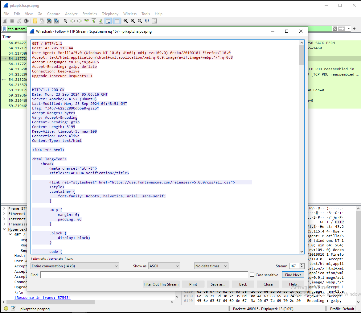Apply display filter arrow icon
Viewport: 361px width, 313px height.
pos(342,29)
